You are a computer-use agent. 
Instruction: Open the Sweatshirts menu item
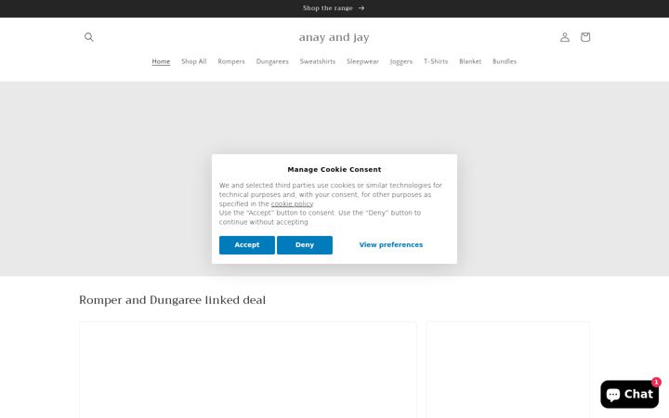pos(318,61)
